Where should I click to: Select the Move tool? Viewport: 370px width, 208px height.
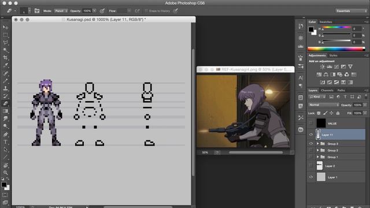[x=5, y=27]
